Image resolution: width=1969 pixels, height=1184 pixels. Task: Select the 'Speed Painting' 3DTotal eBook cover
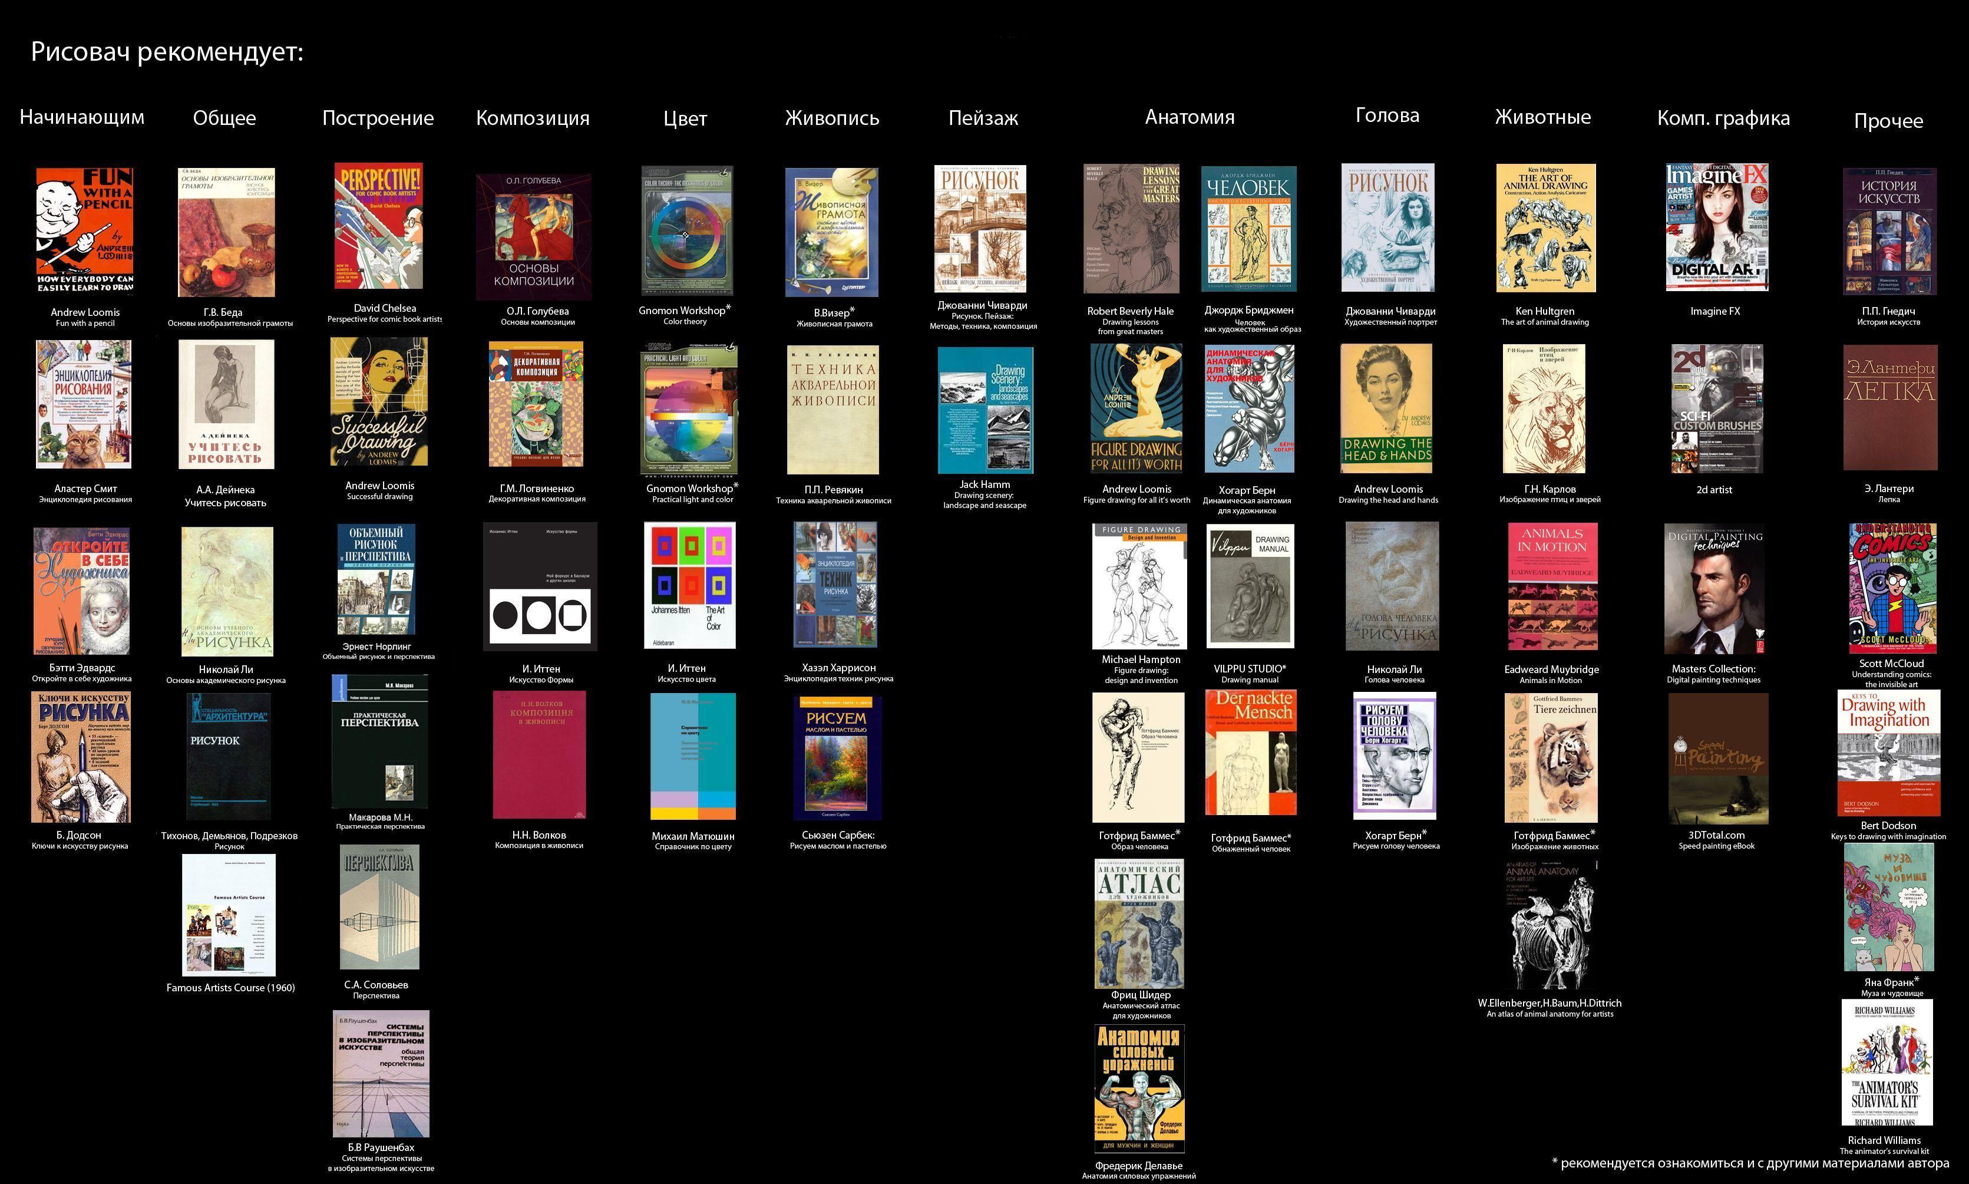[1718, 758]
